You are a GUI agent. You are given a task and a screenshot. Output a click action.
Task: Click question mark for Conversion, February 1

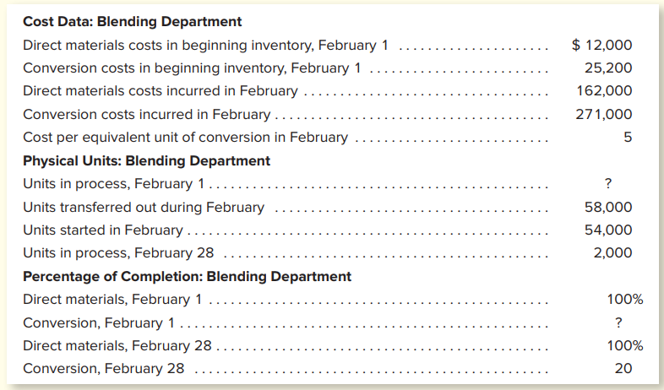click(618, 322)
